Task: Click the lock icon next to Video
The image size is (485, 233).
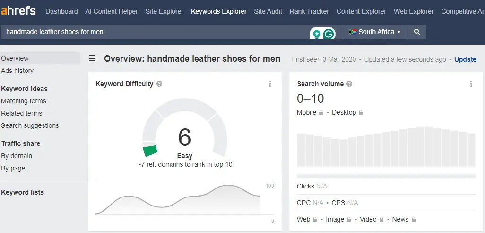Action: [381, 219]
